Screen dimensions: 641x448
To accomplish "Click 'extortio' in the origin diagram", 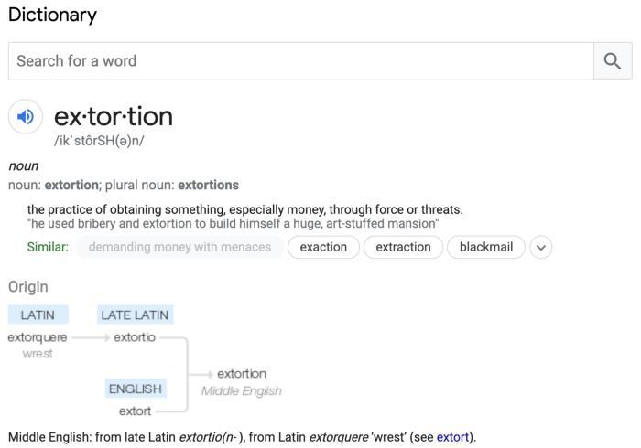I will (x=135, y=337).
